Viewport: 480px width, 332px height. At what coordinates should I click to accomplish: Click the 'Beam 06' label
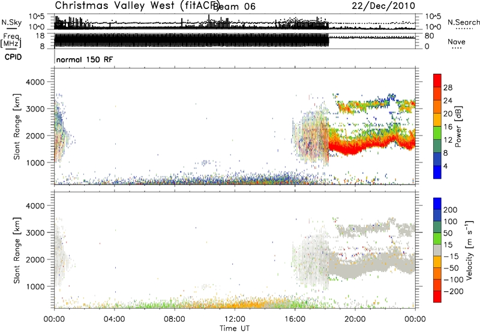(235, 6)
